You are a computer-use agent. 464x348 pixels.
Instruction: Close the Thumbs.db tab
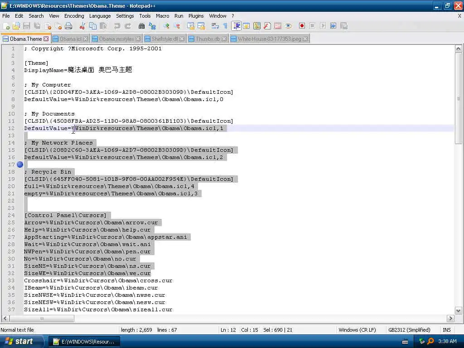224,39
